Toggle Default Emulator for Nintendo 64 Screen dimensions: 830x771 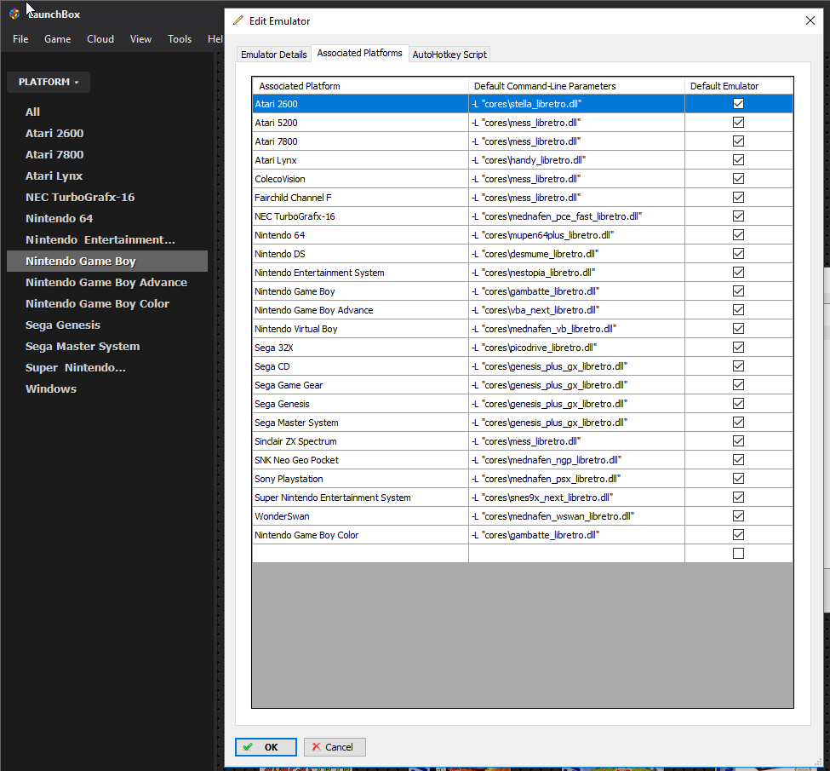738,235
